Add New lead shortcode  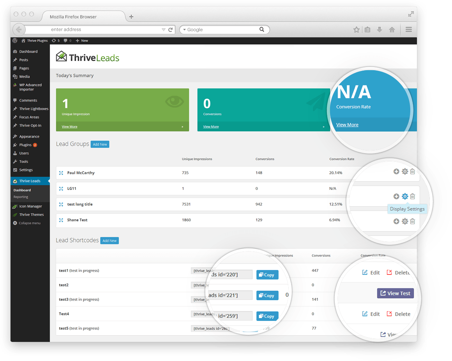(x=109, y=241)
